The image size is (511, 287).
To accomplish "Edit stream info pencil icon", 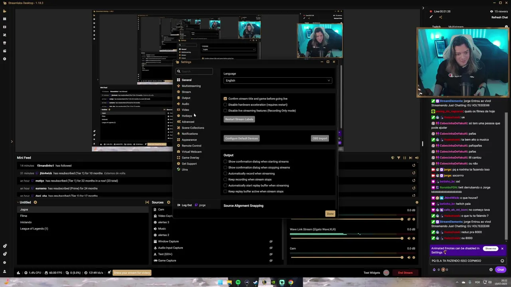I will (x=431, y=17).
